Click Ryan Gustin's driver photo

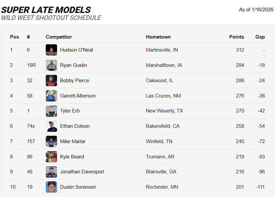click(51, 65)
